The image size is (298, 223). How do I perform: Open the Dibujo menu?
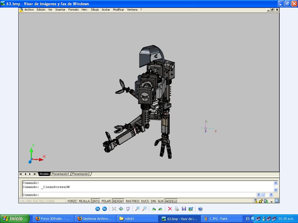point(95,10)
